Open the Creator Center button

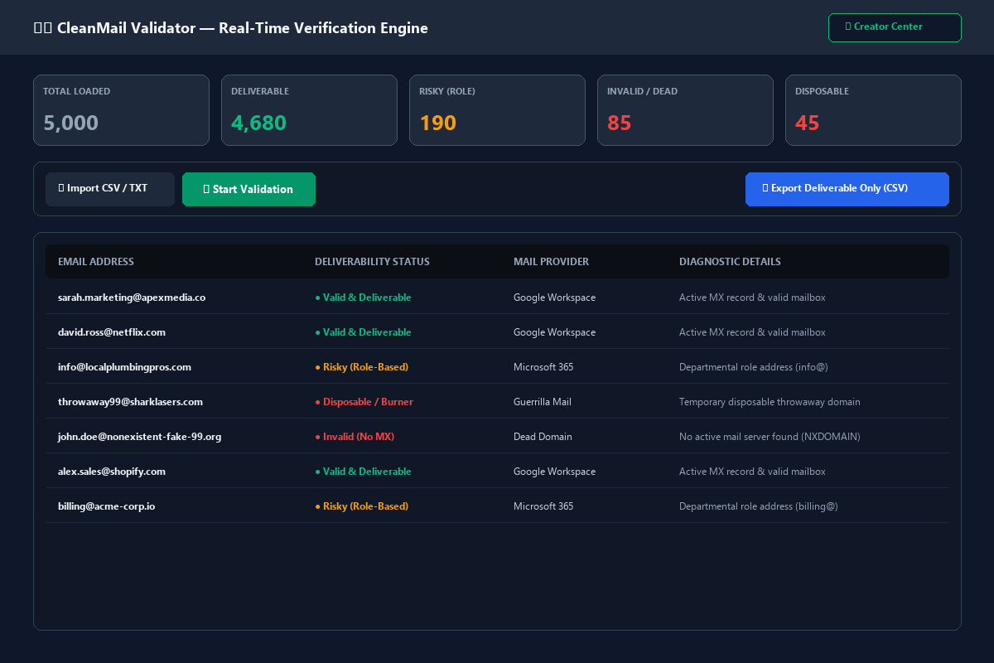tap(895, 27)
